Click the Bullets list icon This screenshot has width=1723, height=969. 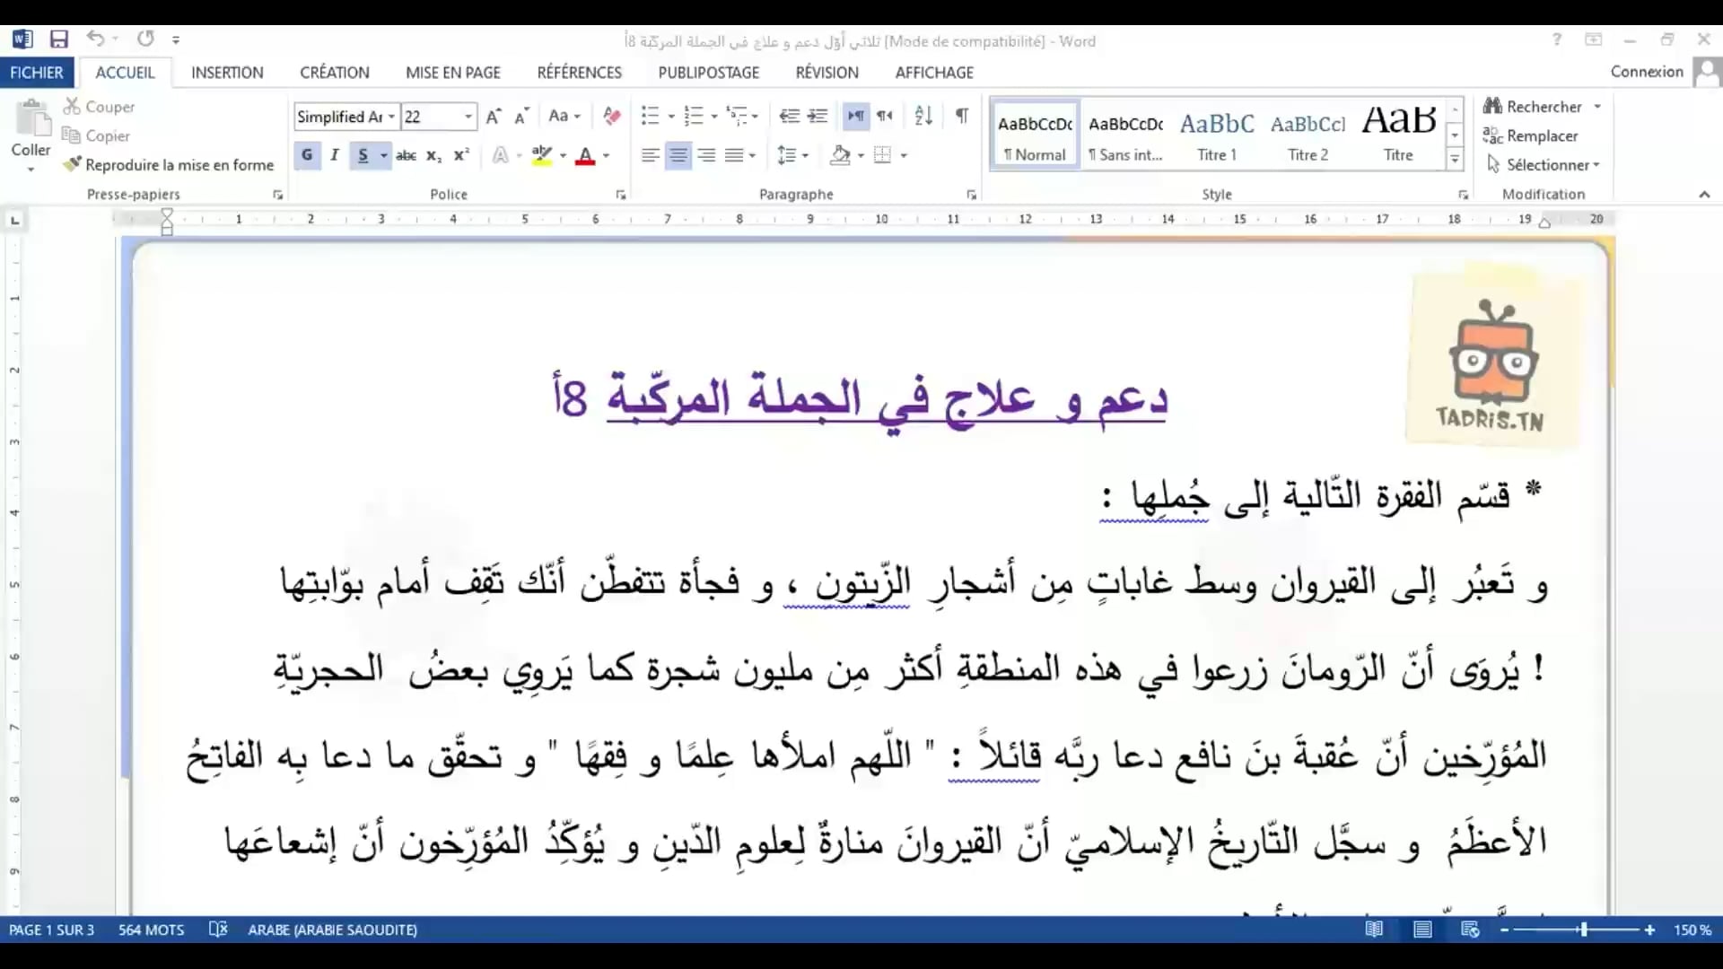(651, 116)
